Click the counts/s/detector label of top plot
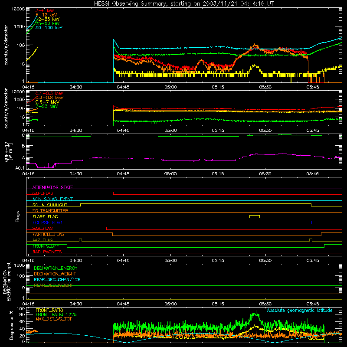This screenshot has height=347, width=347. (6, 45)
